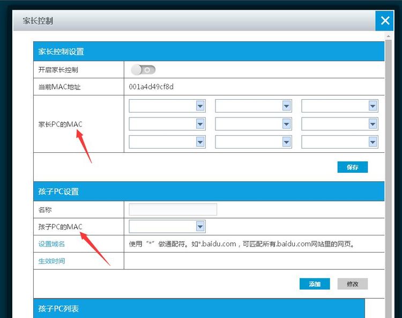Open first-row left 家长PC的MAC dropdown

(167, 106)
